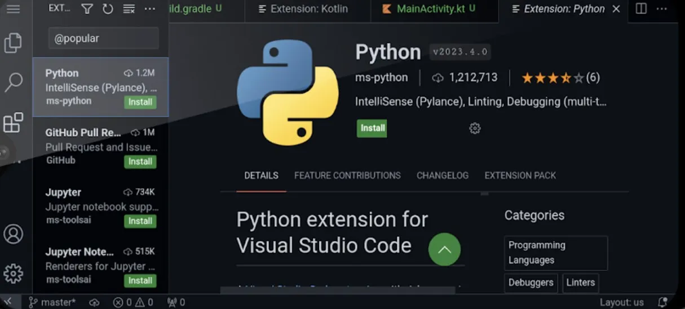
Task: Click the Programming Languages category
Action: [x=556, y=253]
